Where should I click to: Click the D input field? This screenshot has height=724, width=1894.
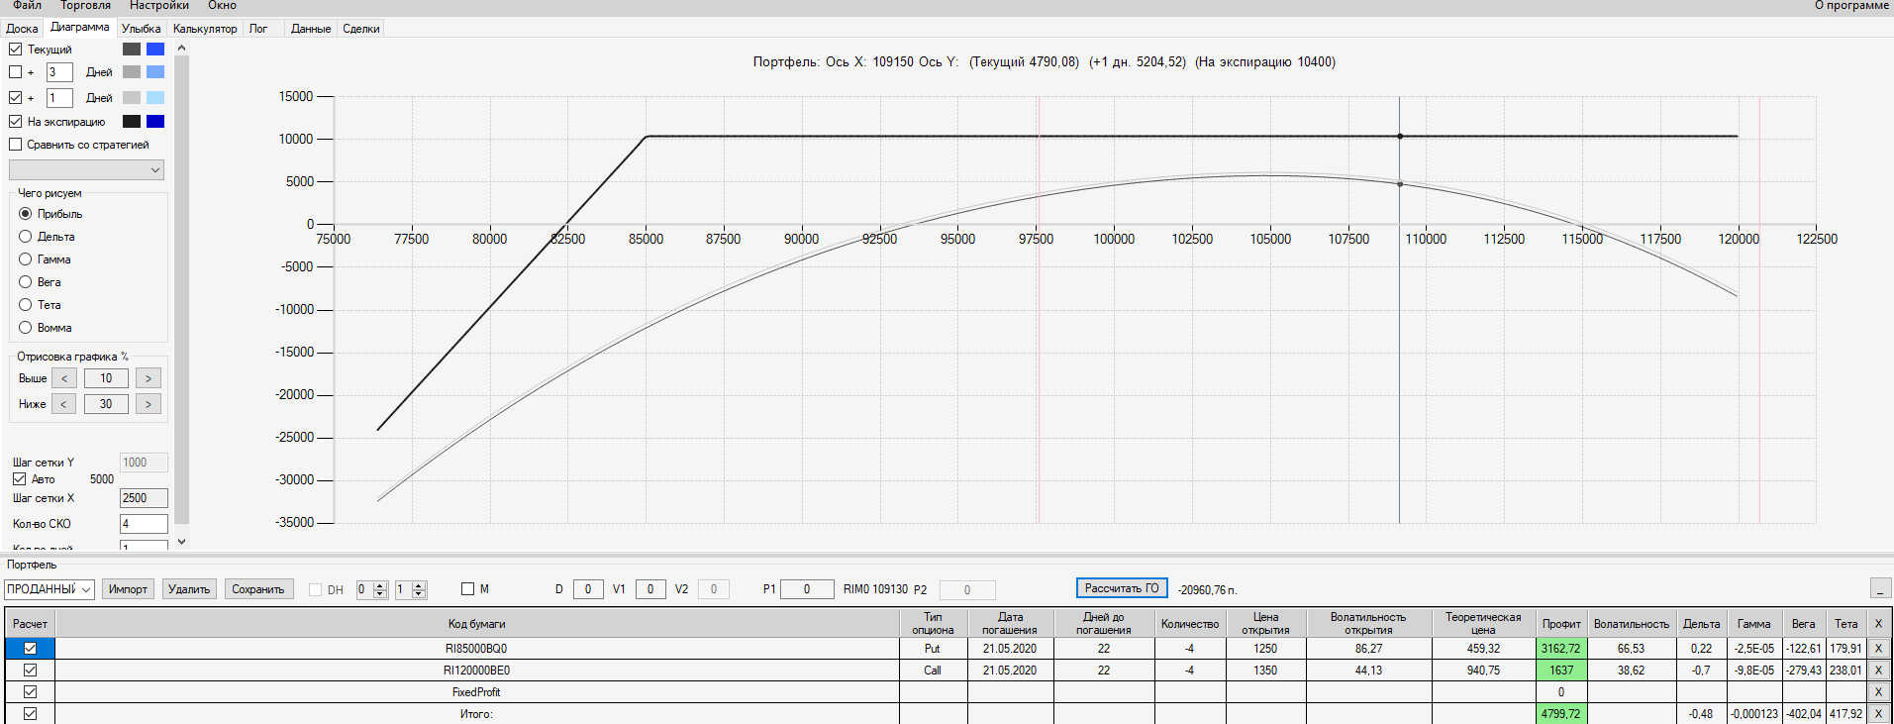point(588,589)
